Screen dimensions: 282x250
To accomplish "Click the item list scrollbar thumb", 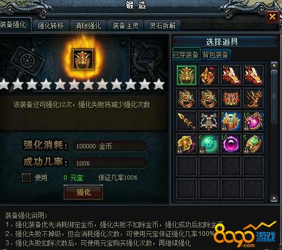I will tap(274, 96).
